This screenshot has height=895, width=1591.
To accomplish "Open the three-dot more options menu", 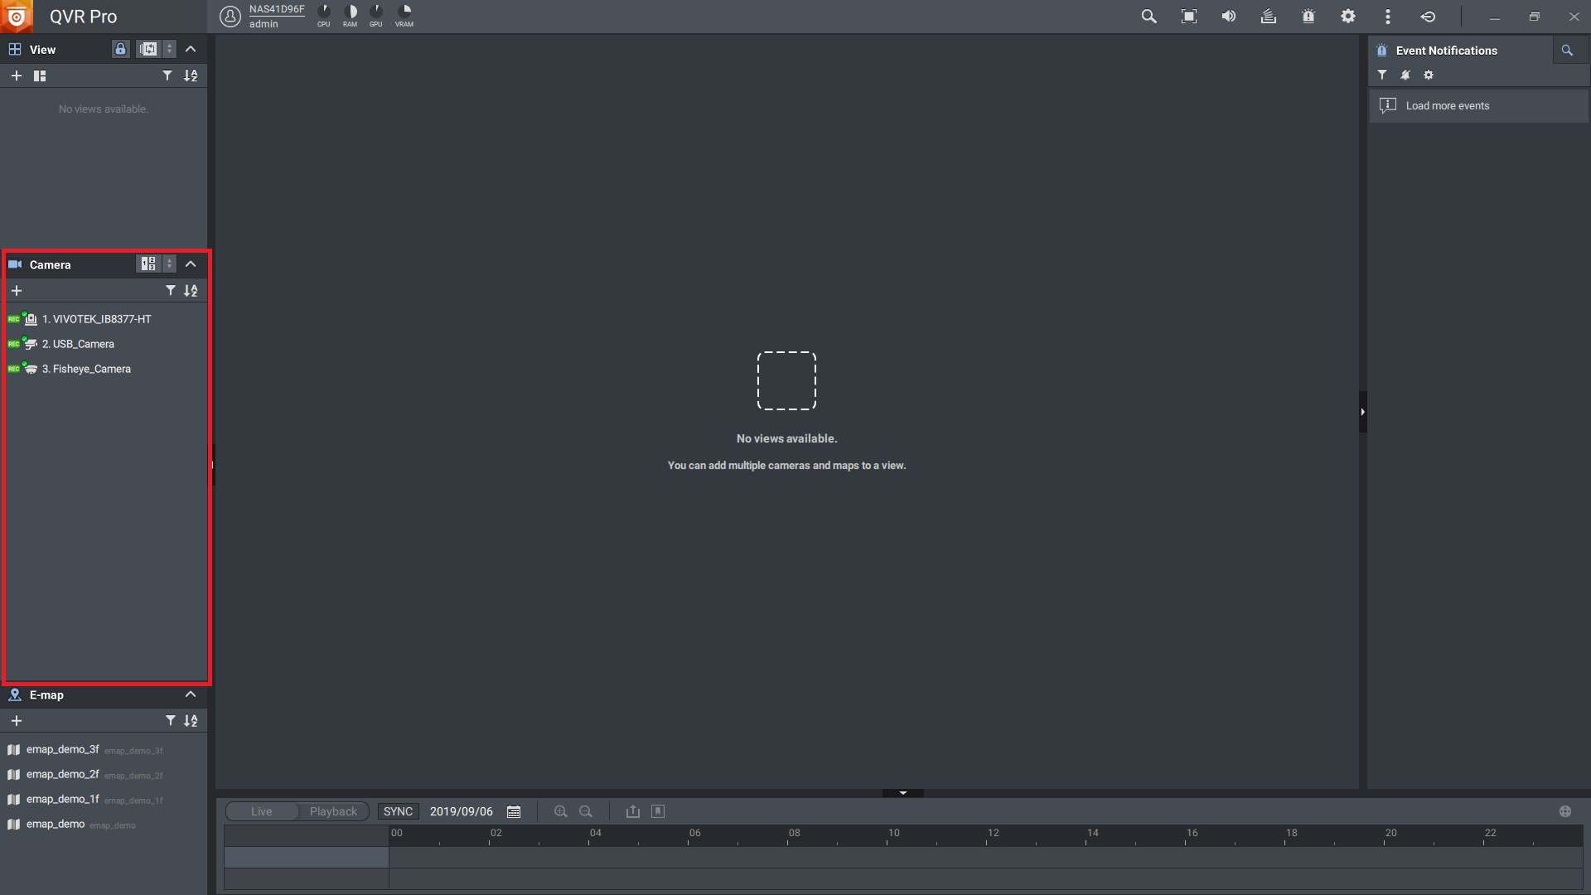I will [1388, 17].
